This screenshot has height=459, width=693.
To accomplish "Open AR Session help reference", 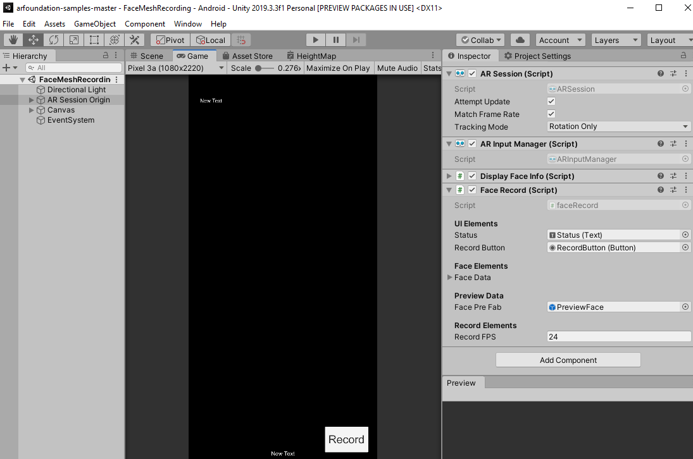I will pos(660,74).
